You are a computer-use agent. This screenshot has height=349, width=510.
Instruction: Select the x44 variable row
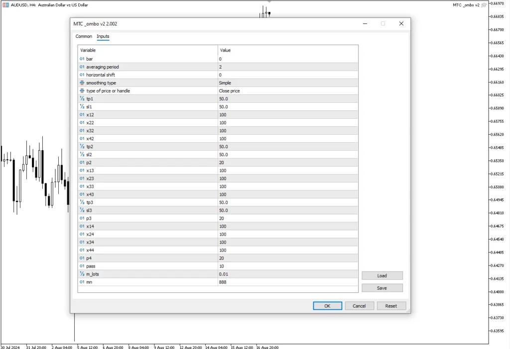coord(218,250)
